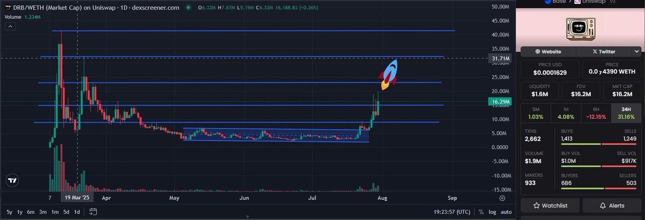Toggle percent scale mode
The width and height of the screenshot is (645, 220).
click(x=481, y=211)
